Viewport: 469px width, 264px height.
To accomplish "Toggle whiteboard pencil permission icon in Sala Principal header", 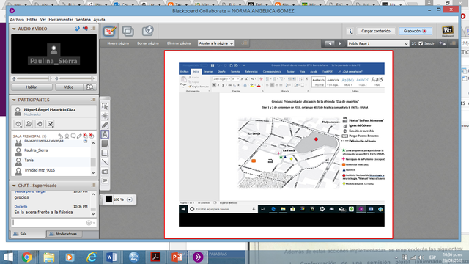I will pyautogui.click(x=79, y=136).
